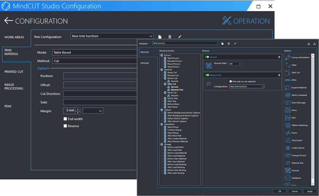Click the Position input field
319x196 pixels.
(x=100, y=76)
